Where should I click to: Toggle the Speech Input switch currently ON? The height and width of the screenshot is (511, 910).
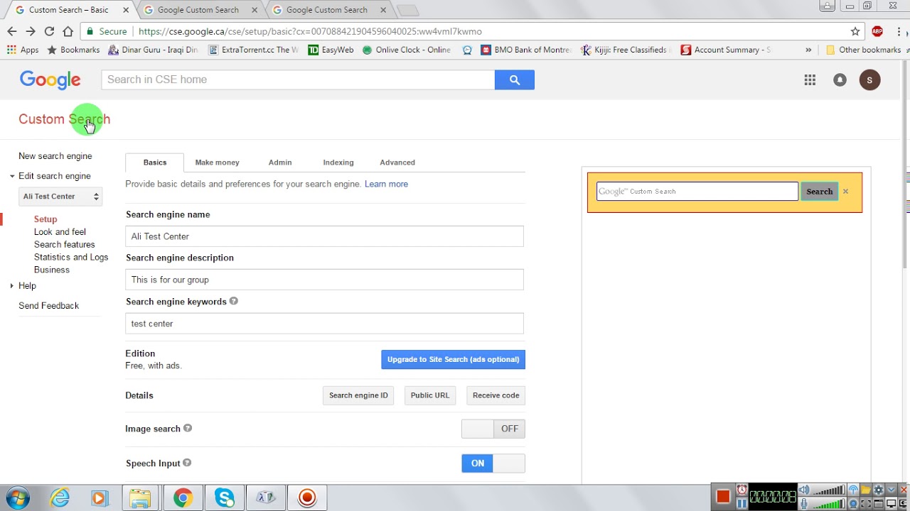click(493, 463)
